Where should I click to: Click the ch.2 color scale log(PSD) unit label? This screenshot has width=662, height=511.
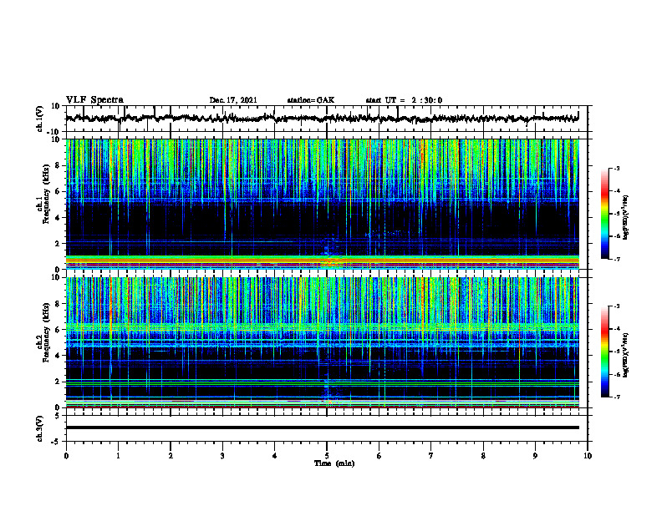pyautogui.click(x=626, y=355)
